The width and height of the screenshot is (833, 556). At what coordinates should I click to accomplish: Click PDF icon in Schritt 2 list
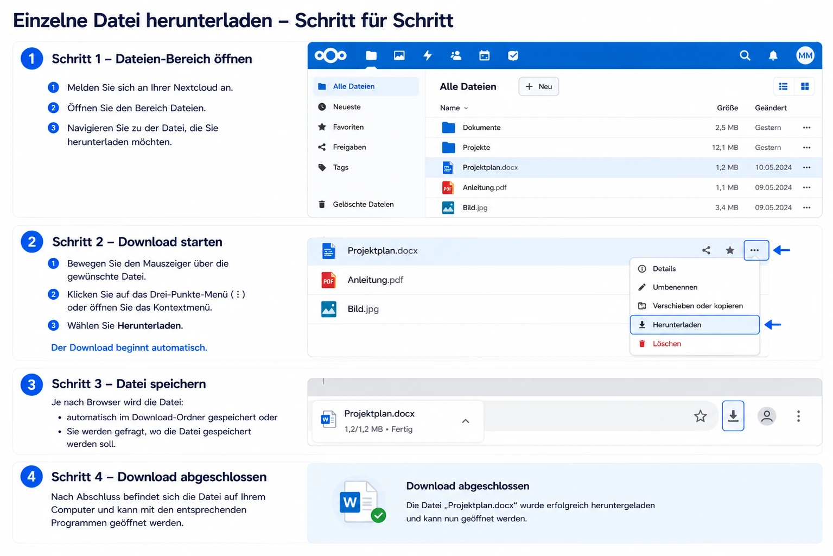pyautogui.click(x=328, y=280)
